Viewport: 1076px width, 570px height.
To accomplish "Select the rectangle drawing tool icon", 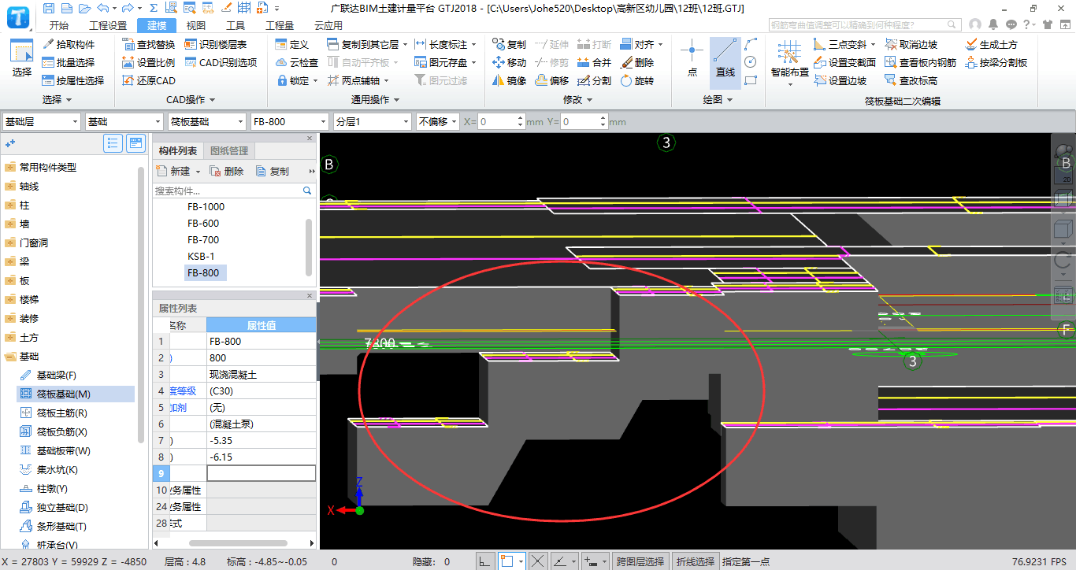I will tap(750, 80).
